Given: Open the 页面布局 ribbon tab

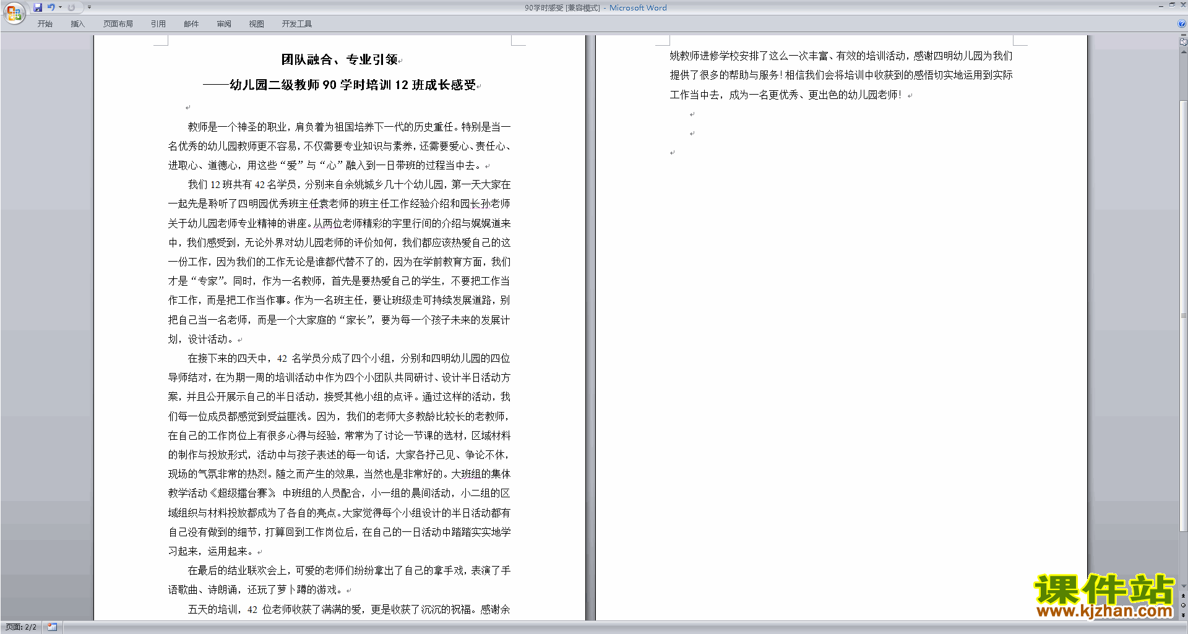Looking at the screenshot, I should (x=118, y=24).
